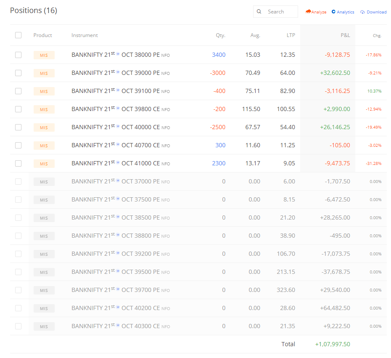This screenshot has width=391, height=358.
Task: Sort by the Product column header
Action: [x=42, y=35]
